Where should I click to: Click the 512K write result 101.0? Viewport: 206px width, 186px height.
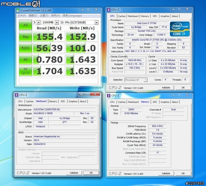[82, 48]
